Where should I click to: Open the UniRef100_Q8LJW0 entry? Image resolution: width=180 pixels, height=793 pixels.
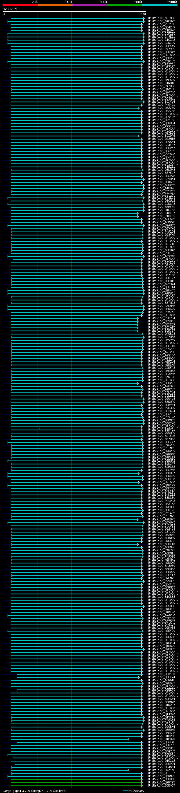[161, 346]
